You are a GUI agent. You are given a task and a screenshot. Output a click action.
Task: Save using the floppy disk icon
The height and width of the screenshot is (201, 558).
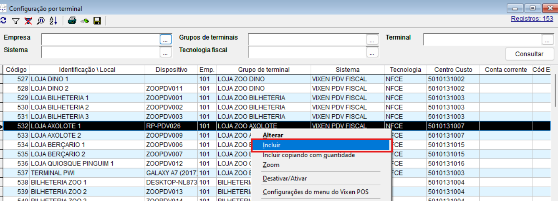click(x=97, y=20)
